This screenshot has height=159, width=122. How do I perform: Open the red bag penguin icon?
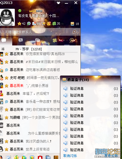pos(40,158)
